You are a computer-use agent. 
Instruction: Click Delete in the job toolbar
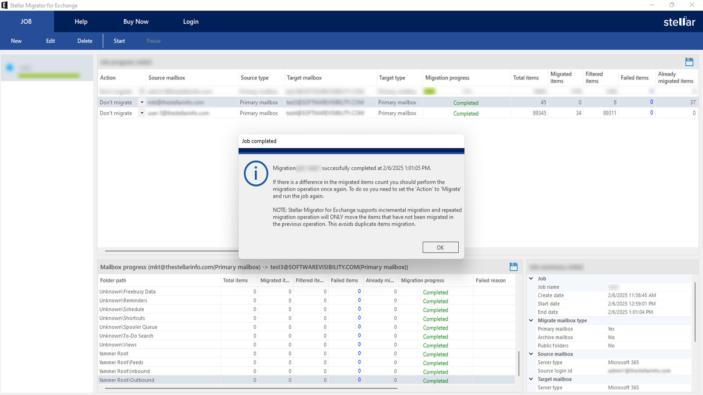point(85,41)
